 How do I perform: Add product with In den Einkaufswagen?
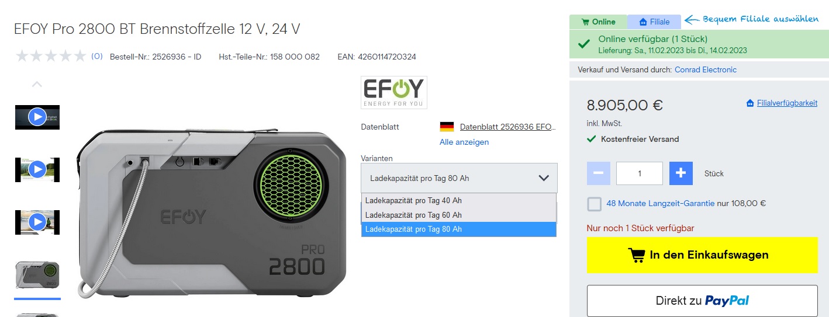coord(702,255)
